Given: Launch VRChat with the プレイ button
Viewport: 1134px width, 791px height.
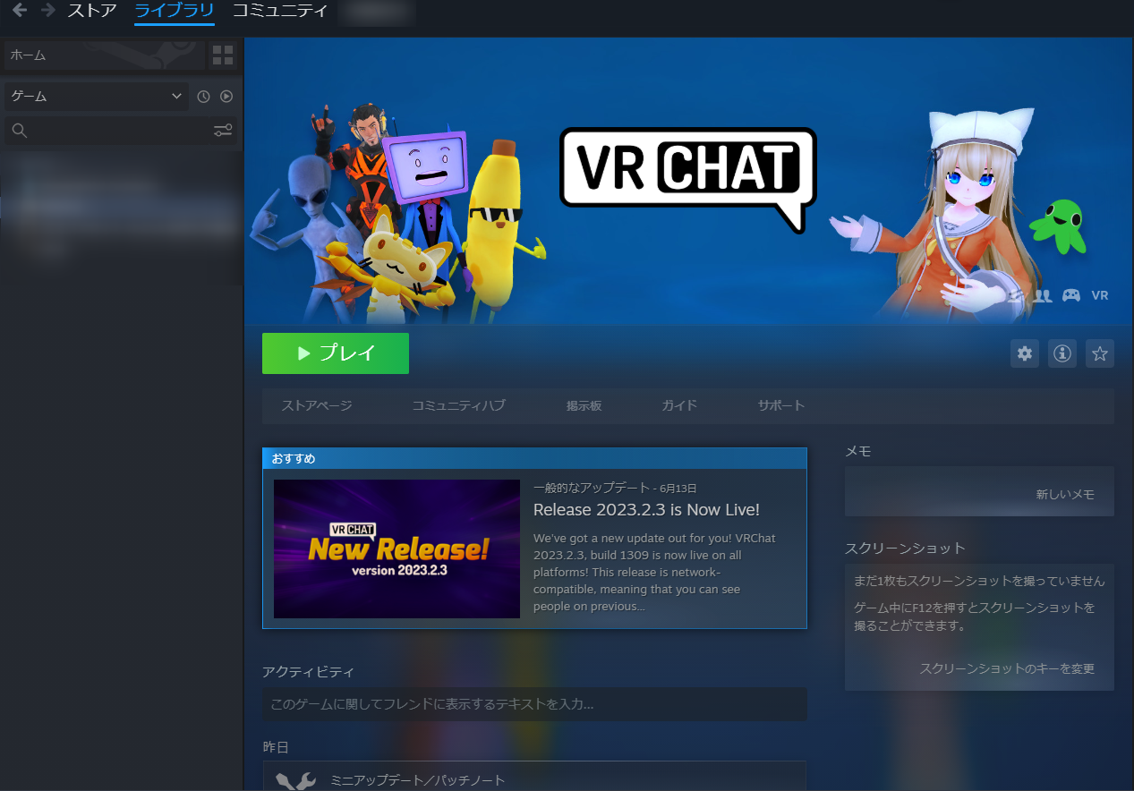Looking at the screenshot, I should [336, 353].
